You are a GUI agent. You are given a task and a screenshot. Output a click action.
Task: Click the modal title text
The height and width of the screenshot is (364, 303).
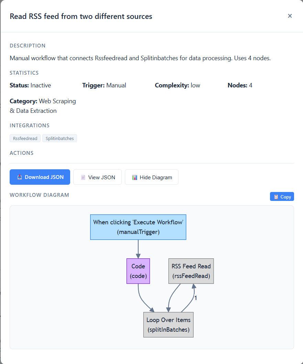[81, 16]
